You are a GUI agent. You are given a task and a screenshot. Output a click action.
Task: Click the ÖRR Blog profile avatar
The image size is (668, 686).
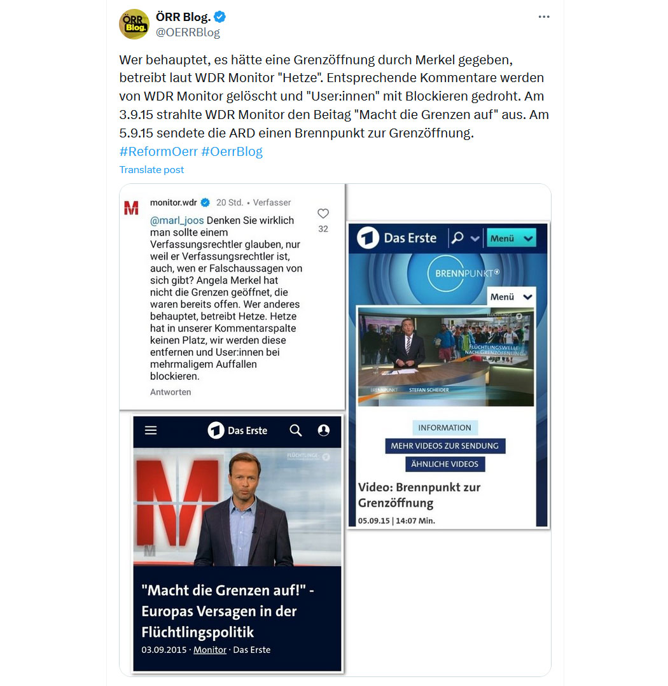click(x=134, y=24)
